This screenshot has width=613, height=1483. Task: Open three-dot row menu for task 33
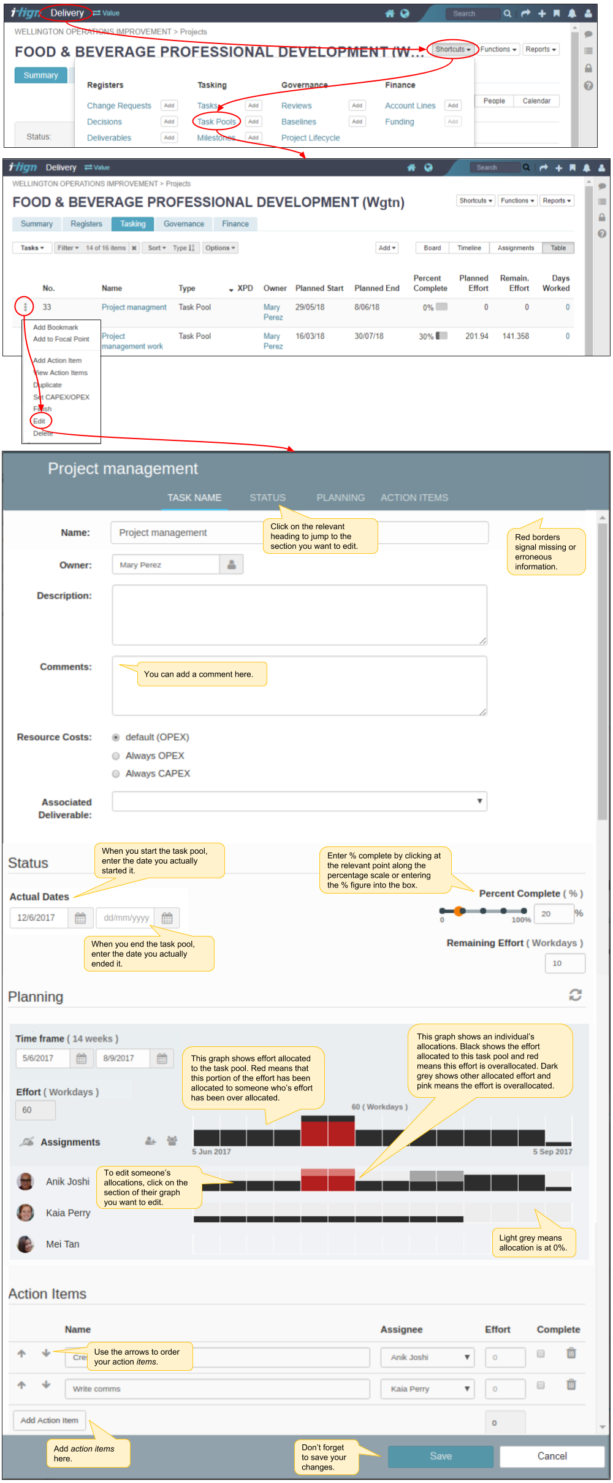point(25,307)
